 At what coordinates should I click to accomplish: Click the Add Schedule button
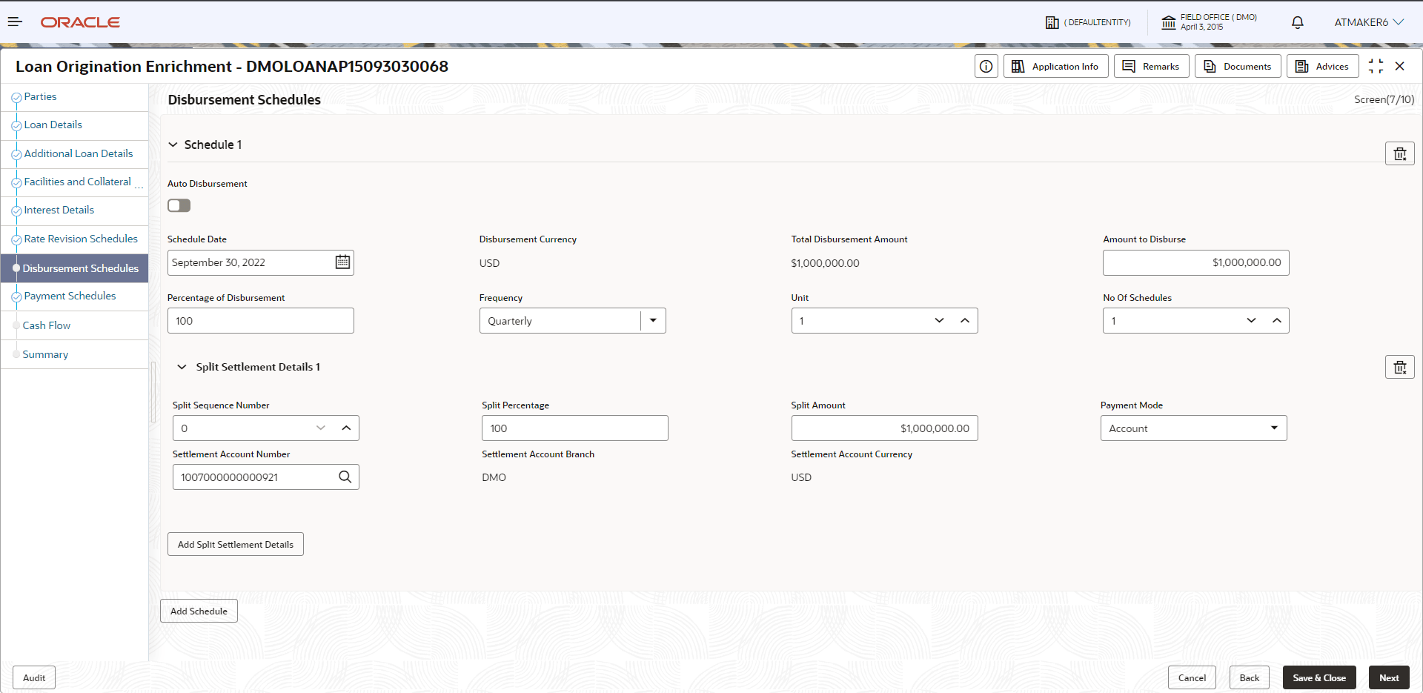(199, 611)
